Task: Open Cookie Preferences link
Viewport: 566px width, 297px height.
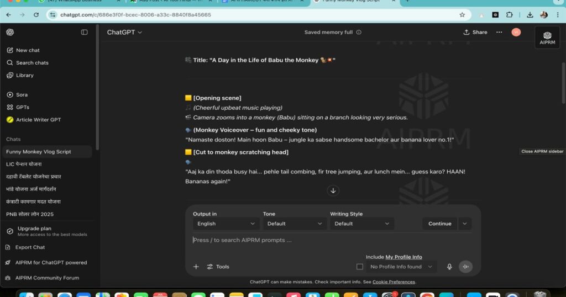Action: (x=394, y=282)
